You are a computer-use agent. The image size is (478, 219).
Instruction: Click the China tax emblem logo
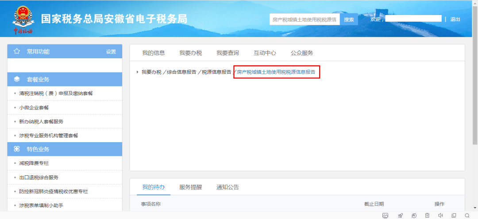pos(23,19)
